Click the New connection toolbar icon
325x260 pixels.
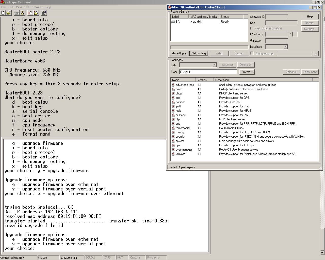click(3, 13)
